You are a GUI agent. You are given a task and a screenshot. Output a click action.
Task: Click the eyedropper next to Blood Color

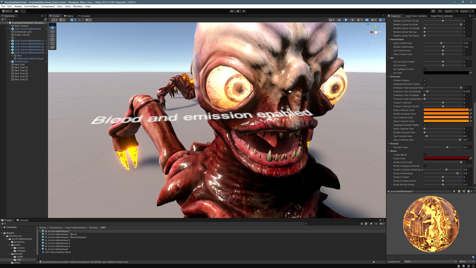[471, 158]
